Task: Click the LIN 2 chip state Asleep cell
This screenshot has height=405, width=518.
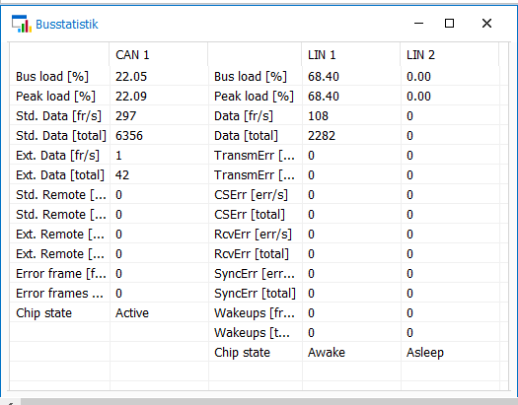Action: click(425, 353)
